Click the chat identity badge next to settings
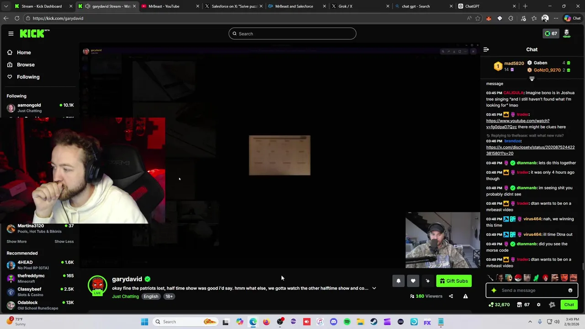 (x=552, y=305)
